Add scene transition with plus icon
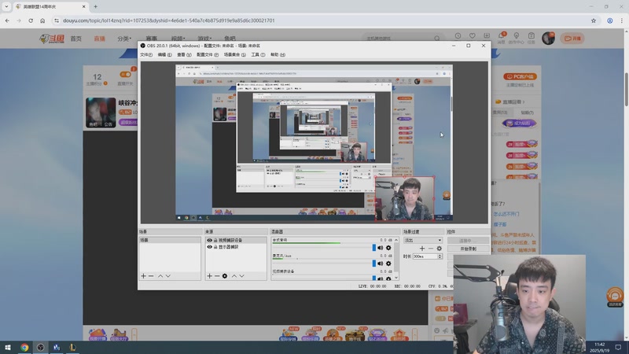 [x=422, y=249]
